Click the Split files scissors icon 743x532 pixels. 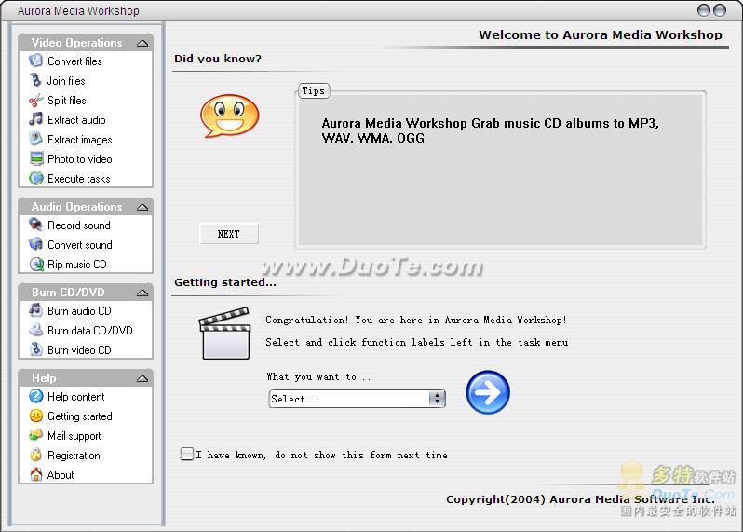click(x=35, y=101)
